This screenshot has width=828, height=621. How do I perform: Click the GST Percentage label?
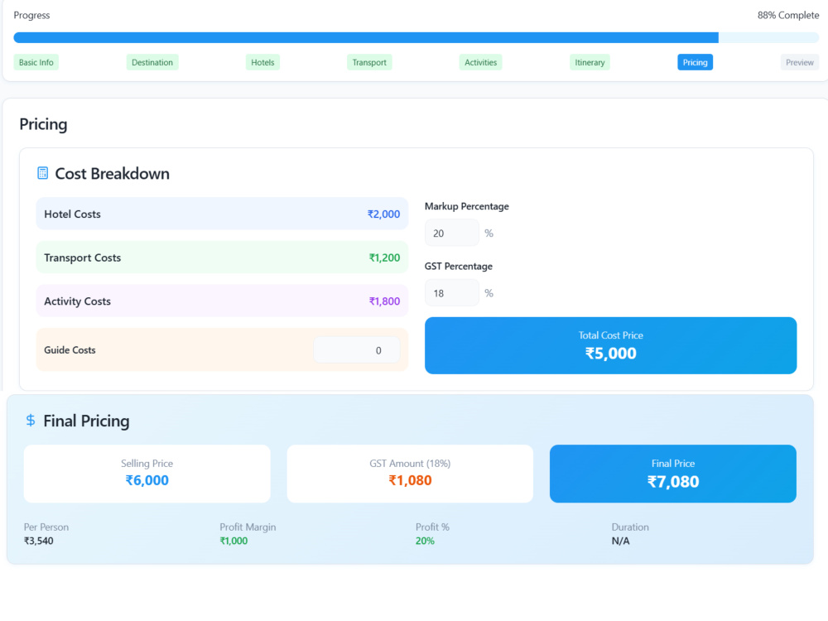[x=459, y=266]
